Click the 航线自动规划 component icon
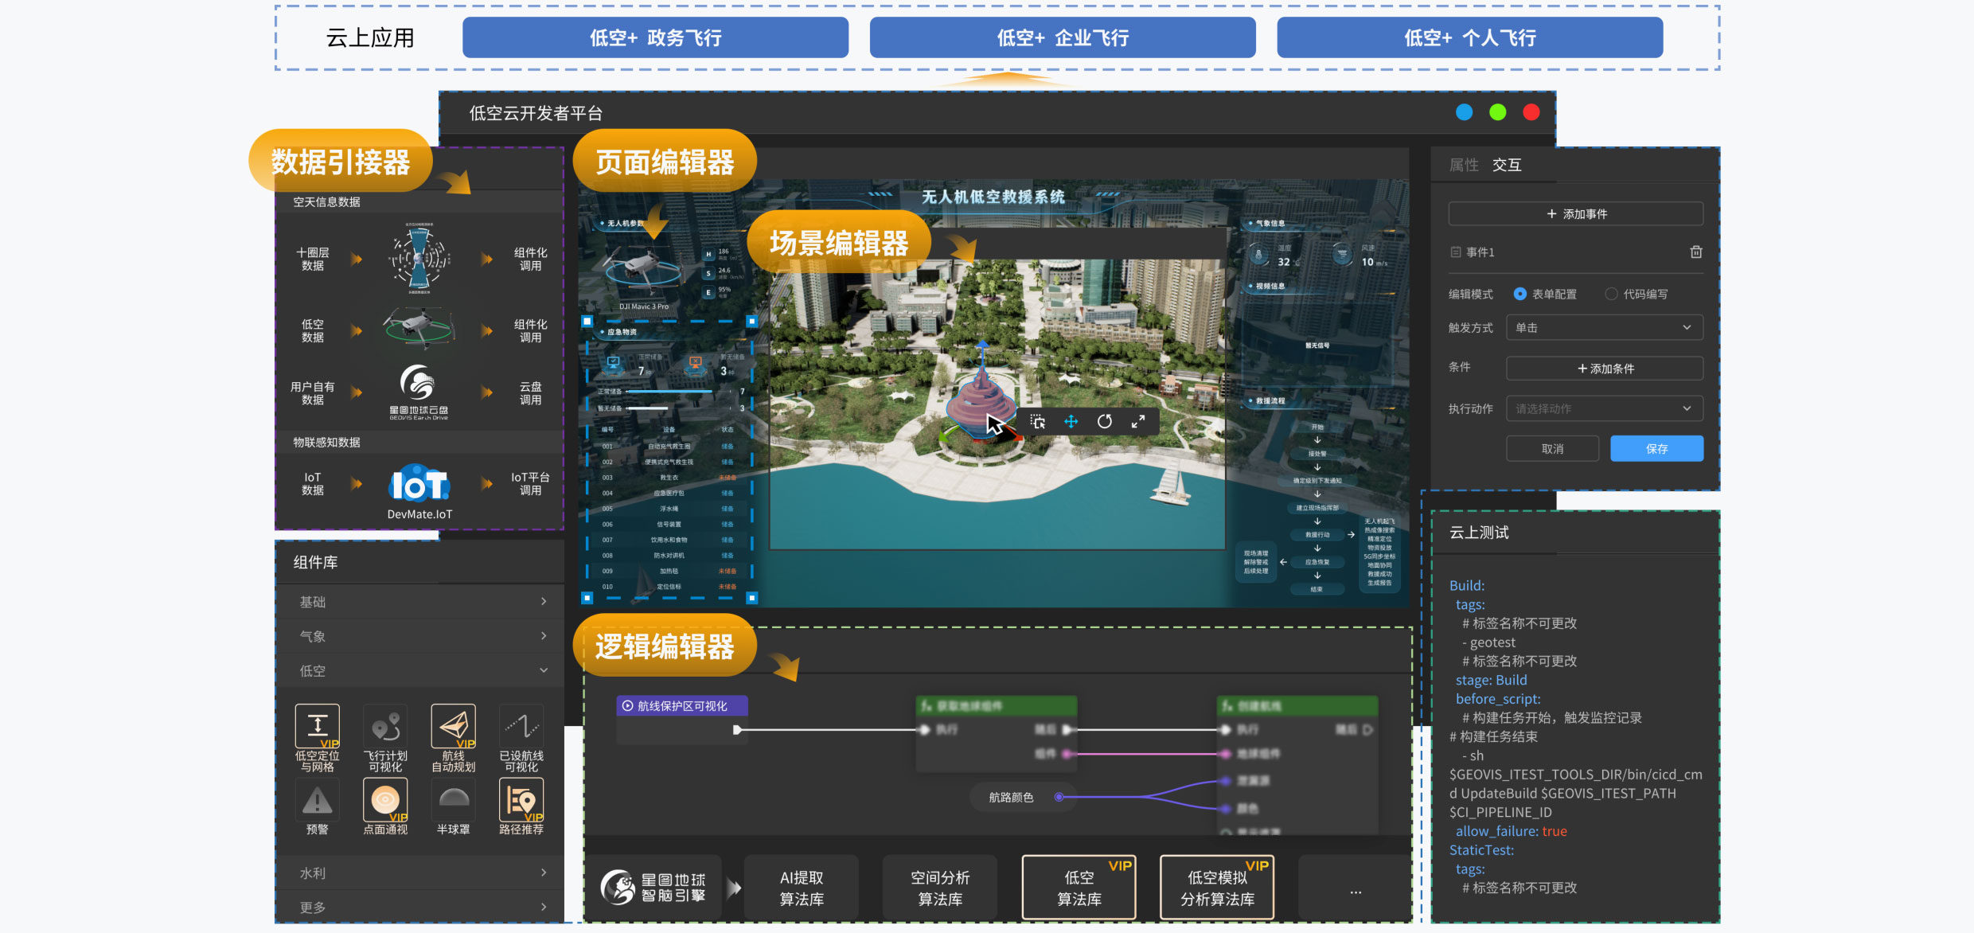The height and width of the screenshot is (933, 1974). [453, 725]
